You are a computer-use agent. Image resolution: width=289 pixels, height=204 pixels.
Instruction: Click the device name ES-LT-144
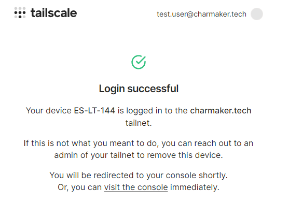click(x=94, y=111)
